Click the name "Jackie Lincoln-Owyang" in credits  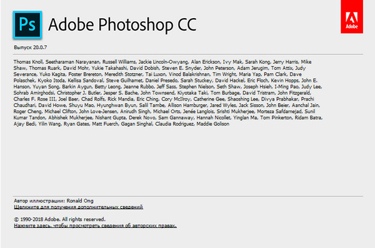163,62
